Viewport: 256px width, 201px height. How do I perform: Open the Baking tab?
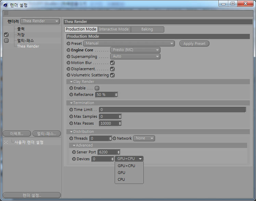point(147,29)
